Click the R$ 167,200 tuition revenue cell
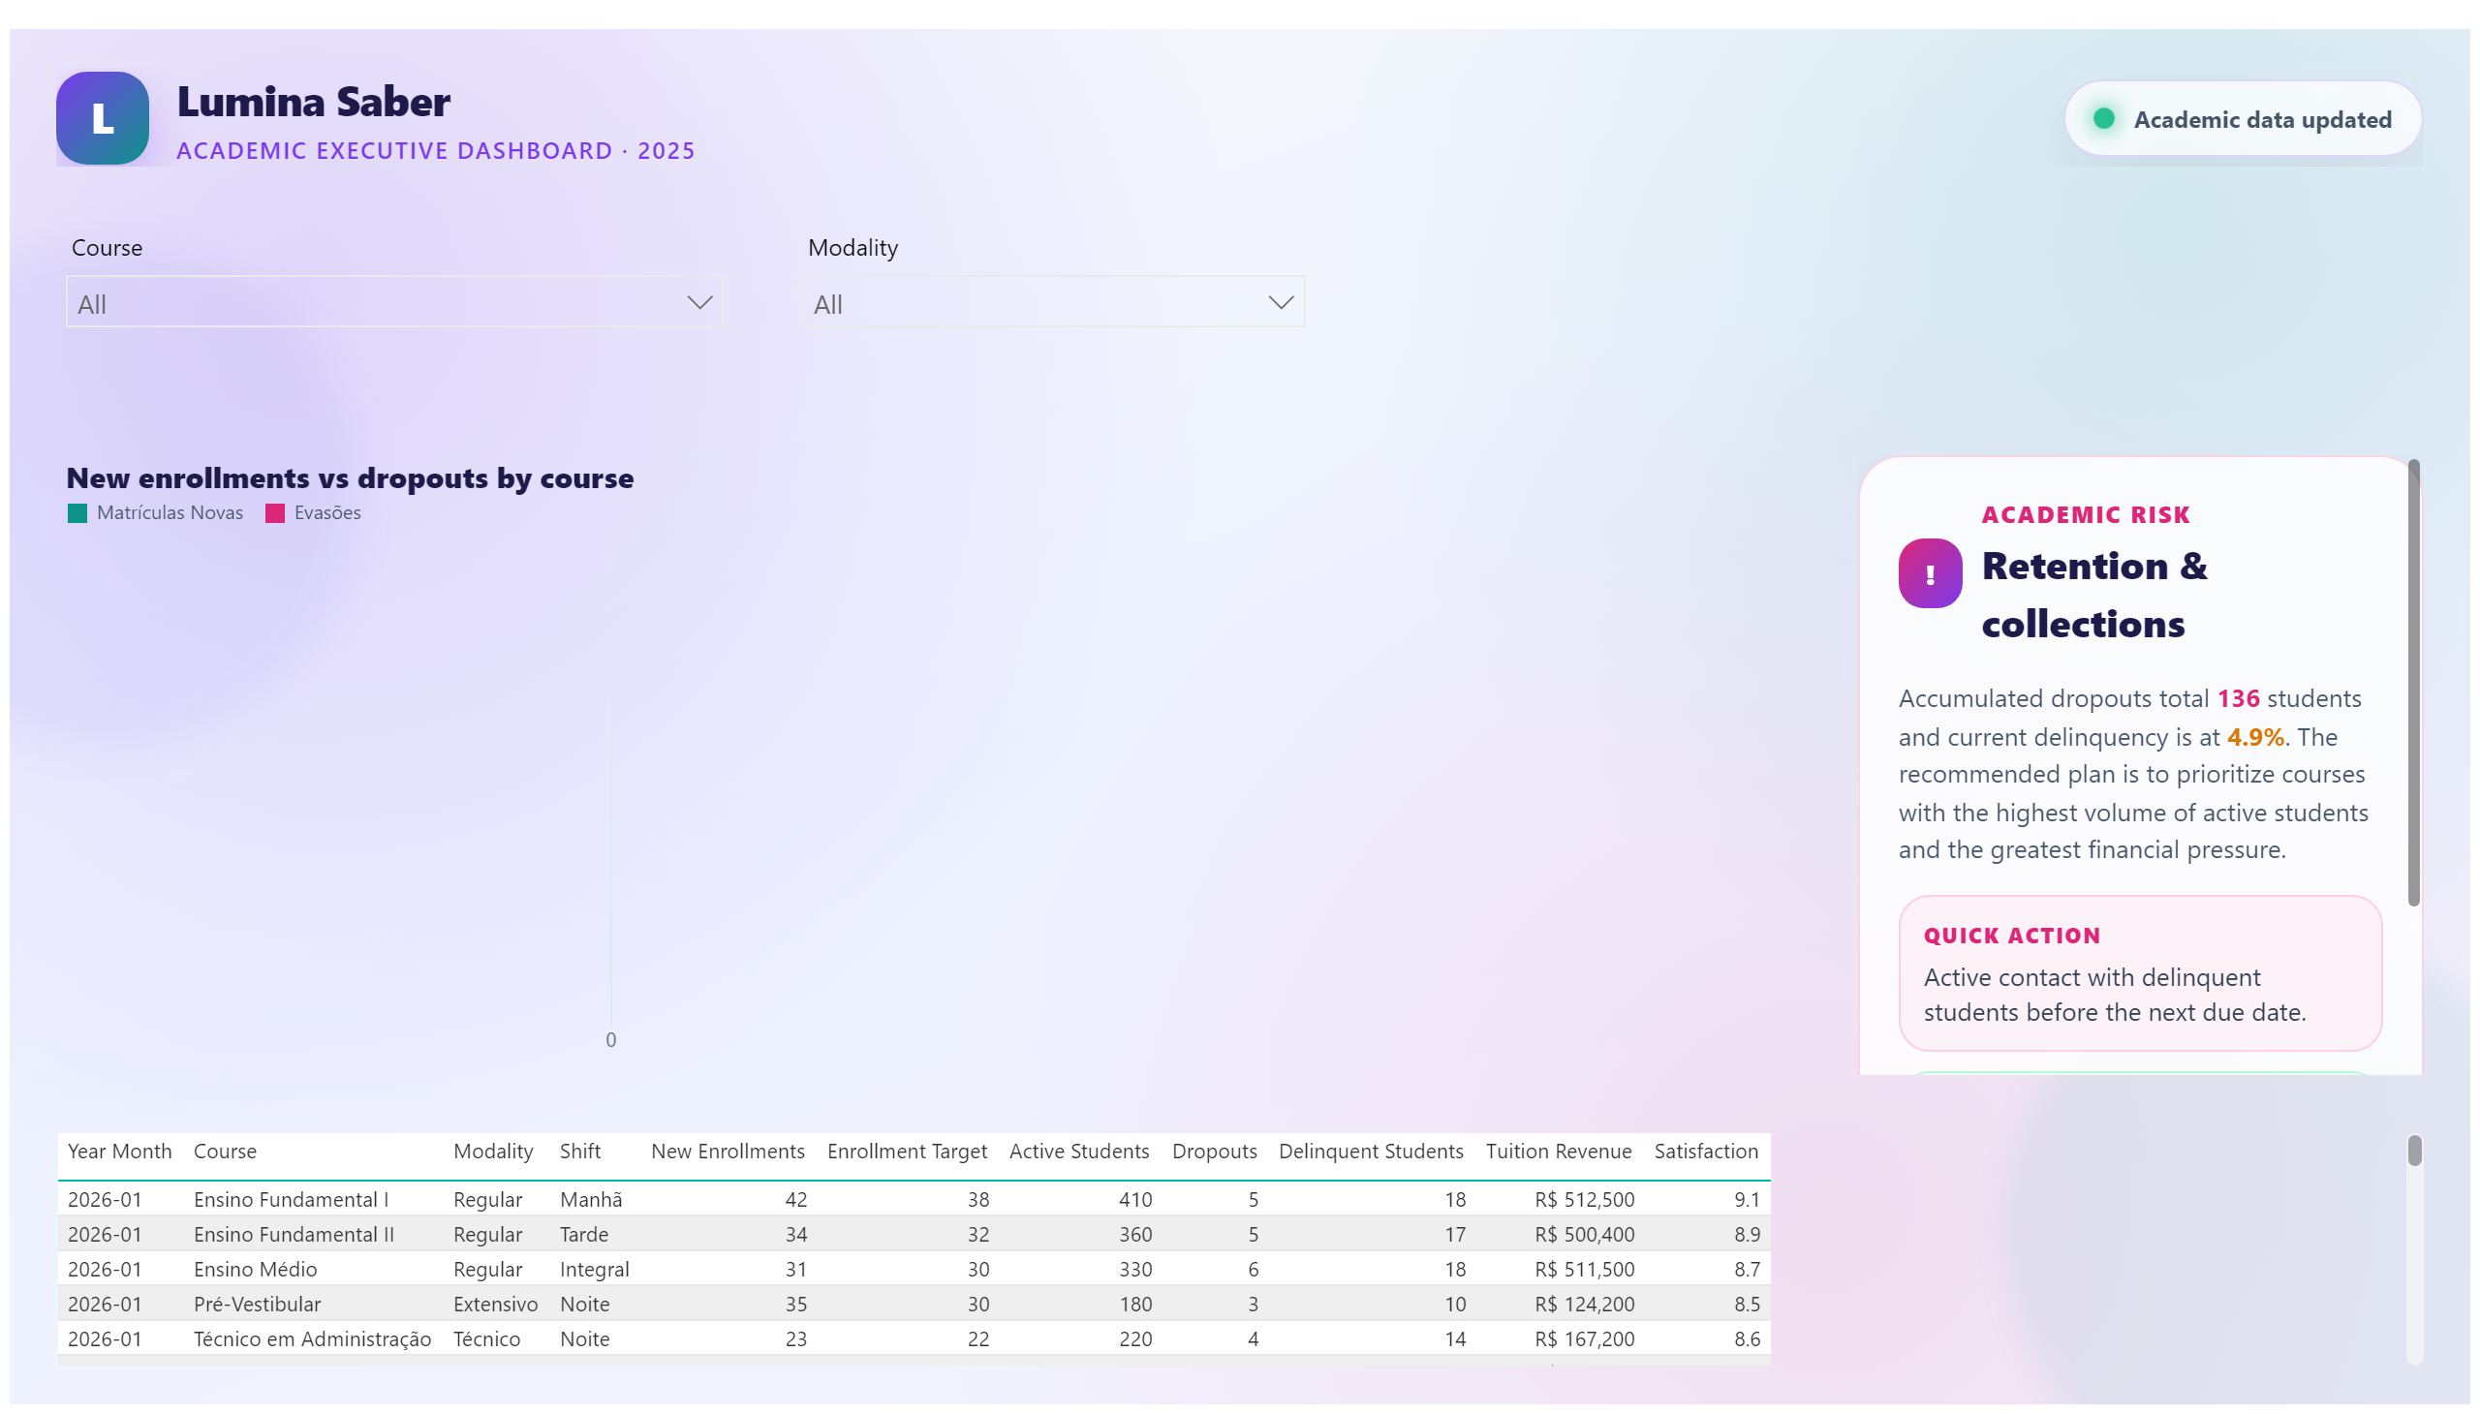2480x1414 pixels. click(1584, 1339)
